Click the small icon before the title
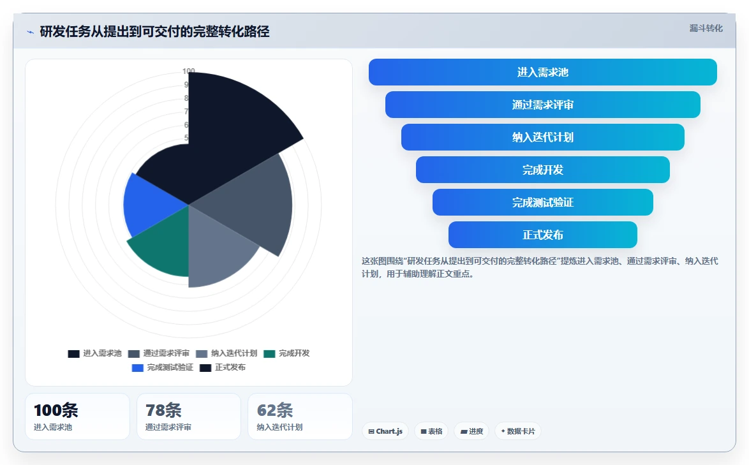The height and width of the screenshot is (465, 749). click(x=31, y=32)
